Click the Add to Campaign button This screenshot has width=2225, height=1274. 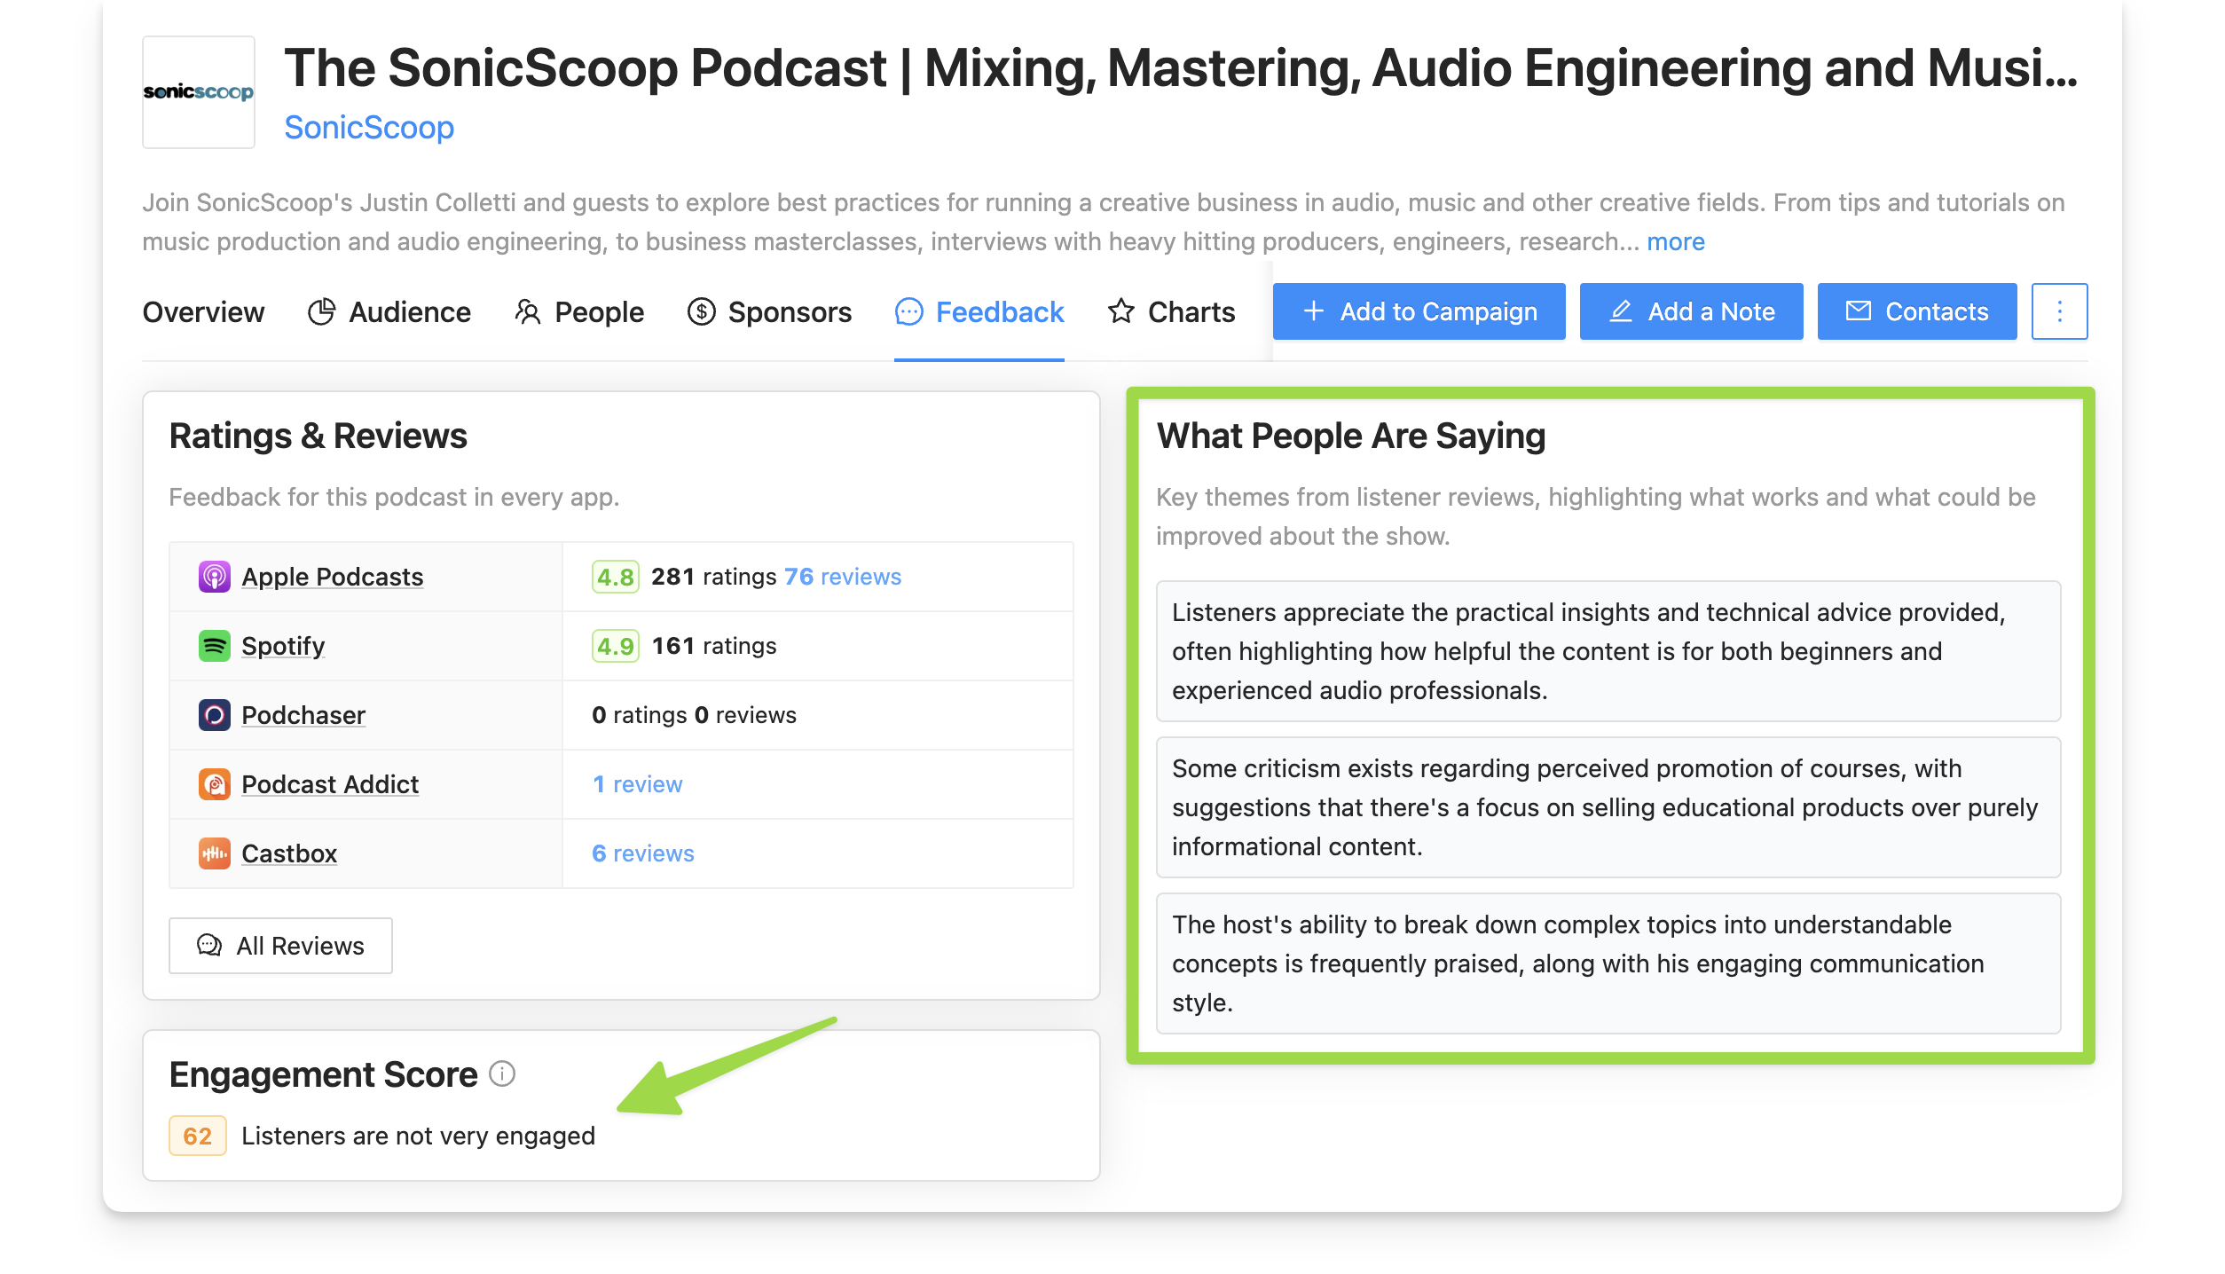[1418, 311]
